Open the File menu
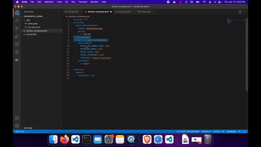Viewport: 261px width, 147px height. click(32, 2)
